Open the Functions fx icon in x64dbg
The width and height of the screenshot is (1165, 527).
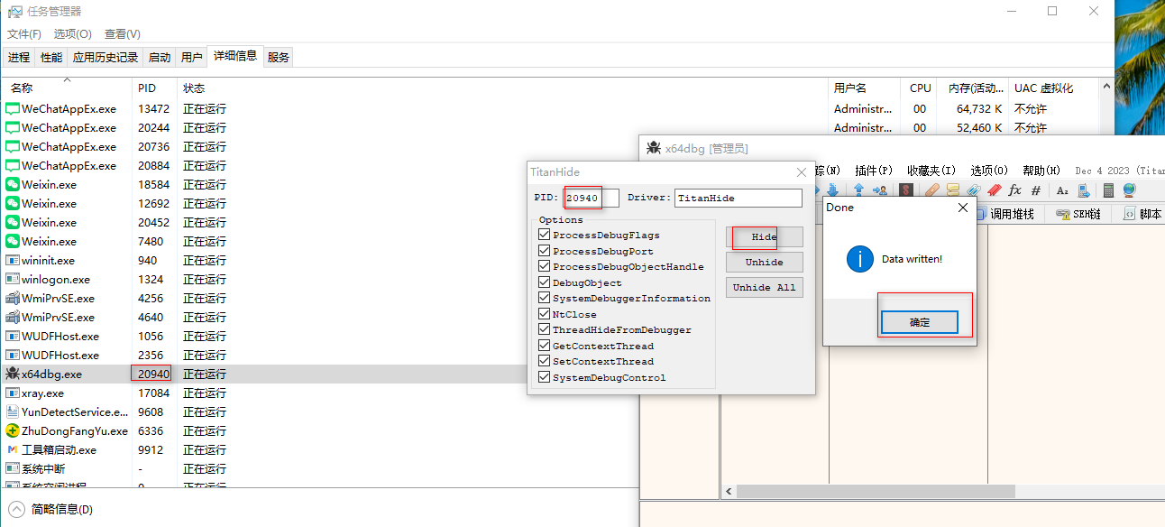coord(1014,190)
